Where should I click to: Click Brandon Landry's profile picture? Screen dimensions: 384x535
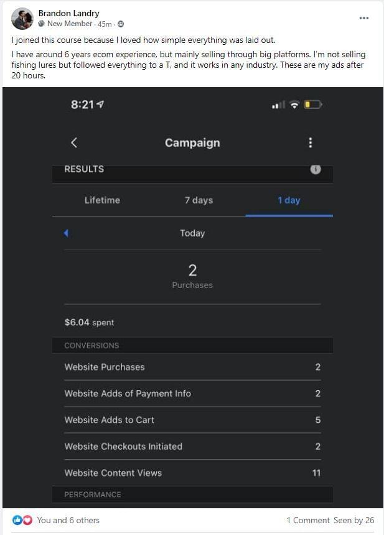pyautogui.click(x=22, y=19)
